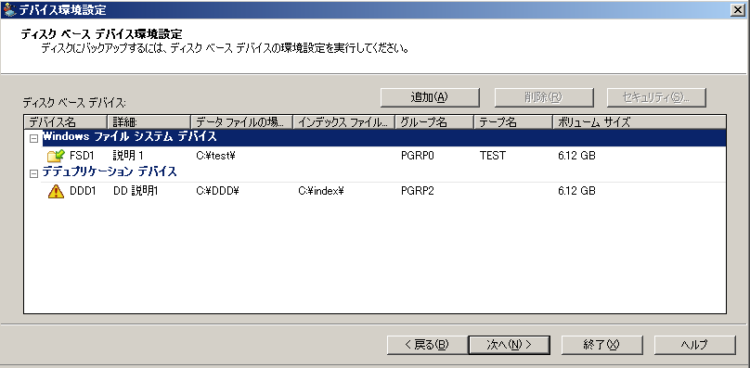This screenshot has width=750, height=368.
Task: Click the C:¥index¥ index path cell
Action: 321,192
